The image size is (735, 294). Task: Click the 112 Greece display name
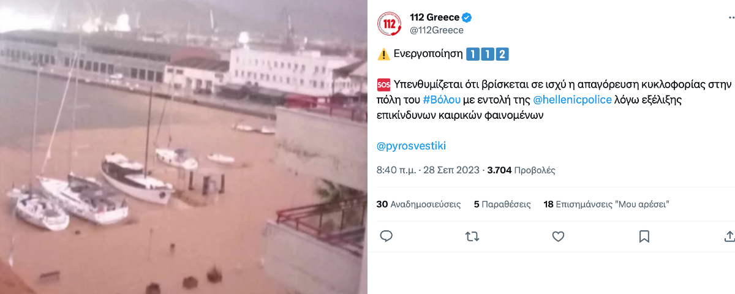434,17
